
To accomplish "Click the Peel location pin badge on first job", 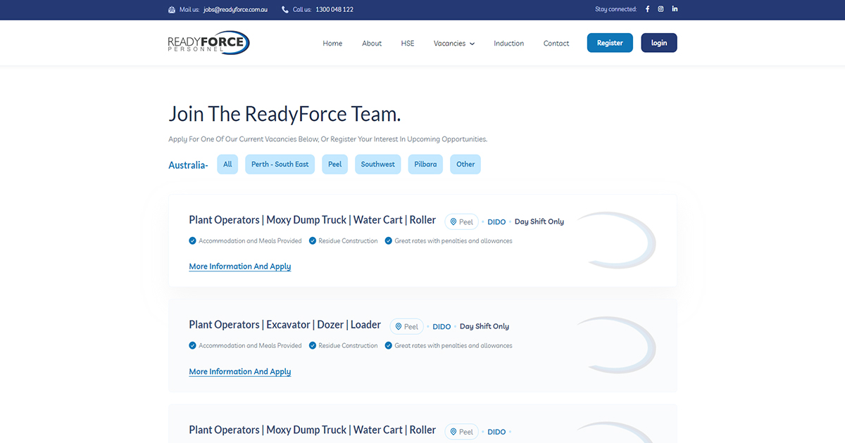I will click(x=461, y=221).
